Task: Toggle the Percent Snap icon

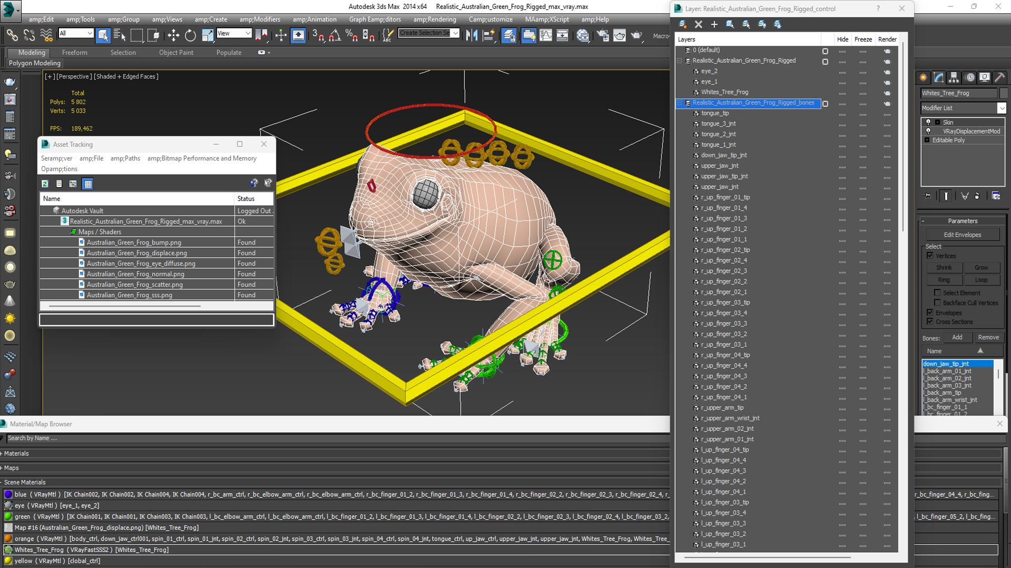Action: pos(352,35)
